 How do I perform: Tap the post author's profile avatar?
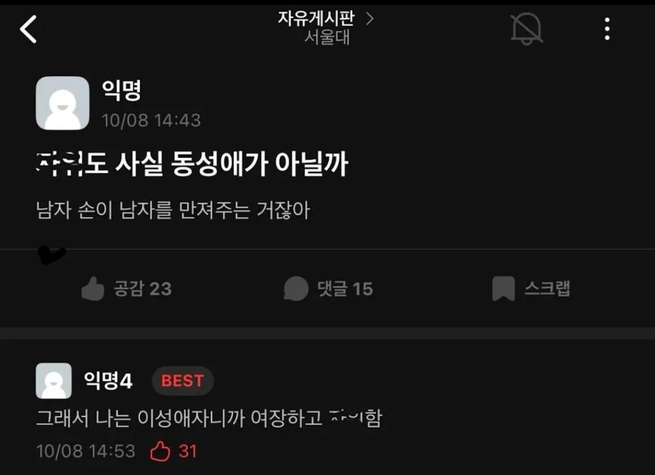click(x=62, y=103)
